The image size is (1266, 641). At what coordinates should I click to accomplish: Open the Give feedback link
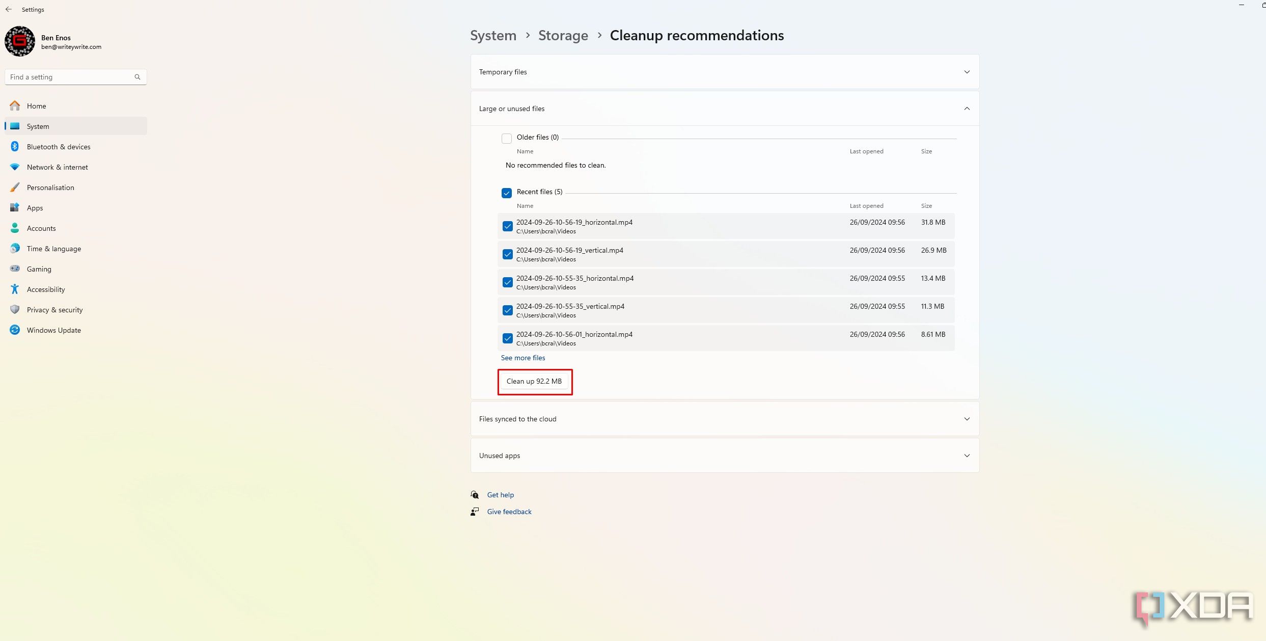[x=509, y=512]
